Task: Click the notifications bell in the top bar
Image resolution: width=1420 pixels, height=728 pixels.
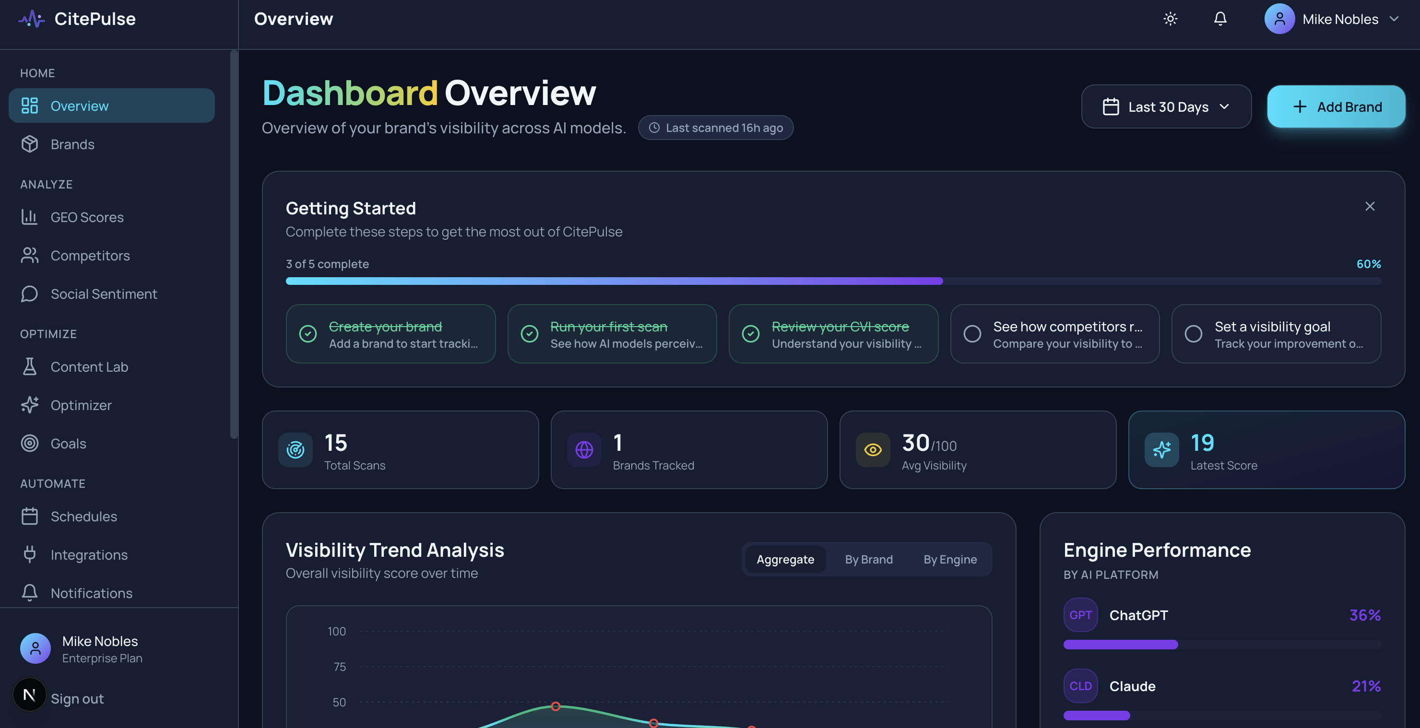Action: 1220,18
